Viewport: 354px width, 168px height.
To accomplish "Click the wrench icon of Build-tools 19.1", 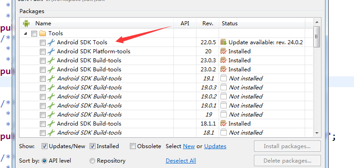I will point(51,79).
